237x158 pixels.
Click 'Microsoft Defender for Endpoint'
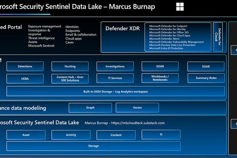168,26
